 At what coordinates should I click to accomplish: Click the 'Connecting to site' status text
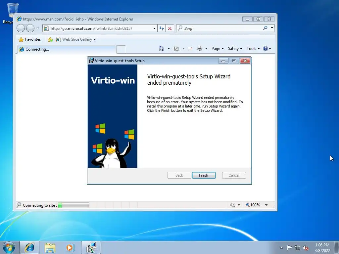tap(40, 205)
